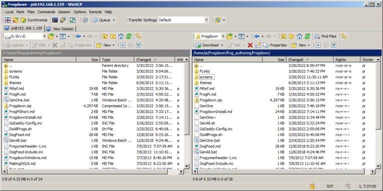Open the Commands menu

pyautogui.click(x=46, y=11)
